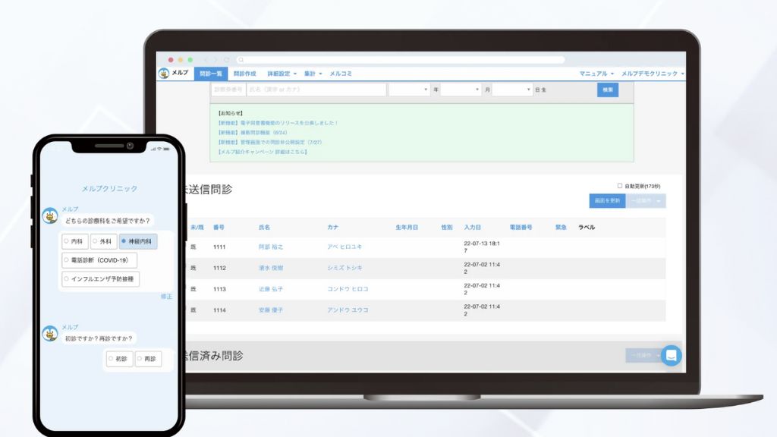The image size is (777, 437).
Task: Open the chat support bubble icon
Action: tap(671, 356)
